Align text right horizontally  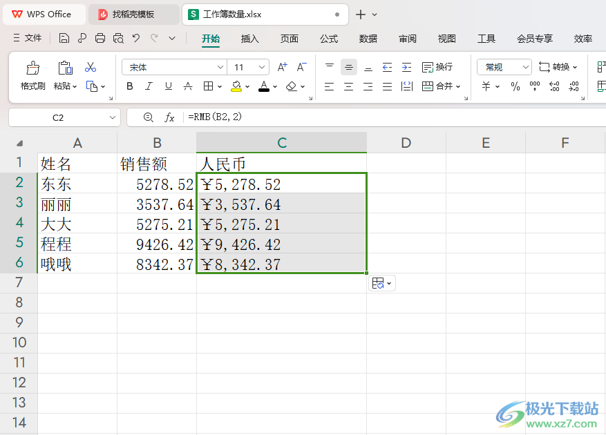click(368, 86)
